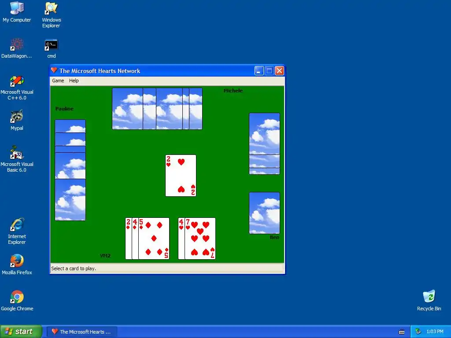
Task: Minimize the Hearts window
Action: [x=259, y=71]
